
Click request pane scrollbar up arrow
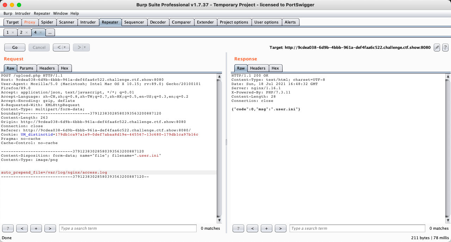219,76
